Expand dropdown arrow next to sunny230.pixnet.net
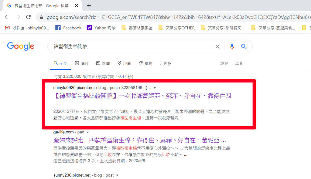 click(x=117, y=175)
